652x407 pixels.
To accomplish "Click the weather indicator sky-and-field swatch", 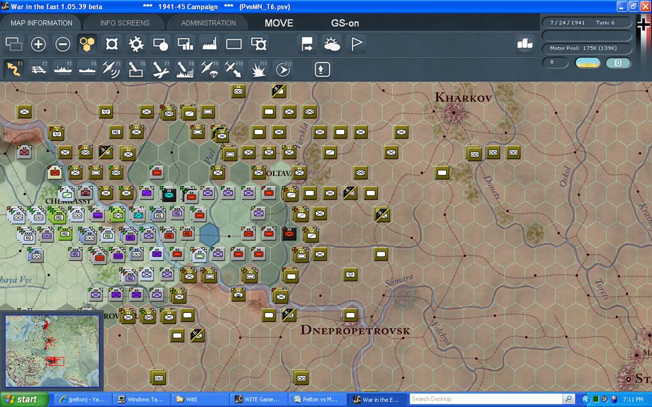I will pos(588,63).
